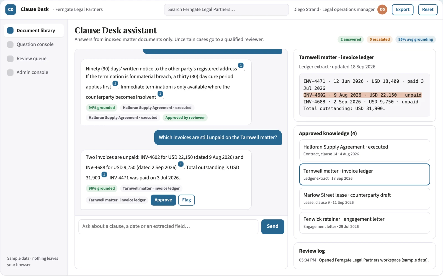Switch to Admin console
The image size is (443, 276).
click(x=34, y=72)
